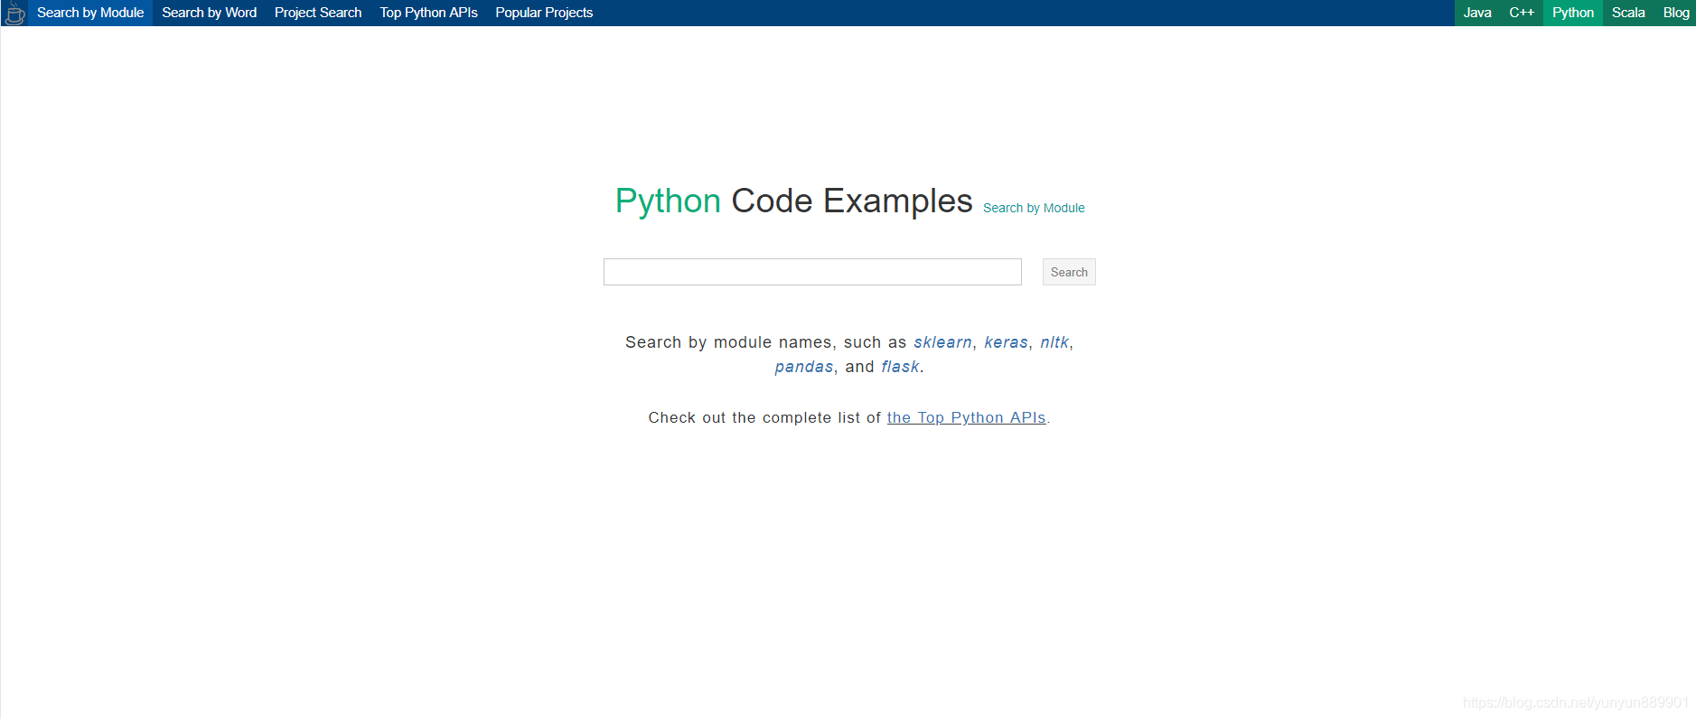Switch language to Scala
Image resolution: width=1696 pixels, height=719 pixels.
click(x=1628, y=13)
